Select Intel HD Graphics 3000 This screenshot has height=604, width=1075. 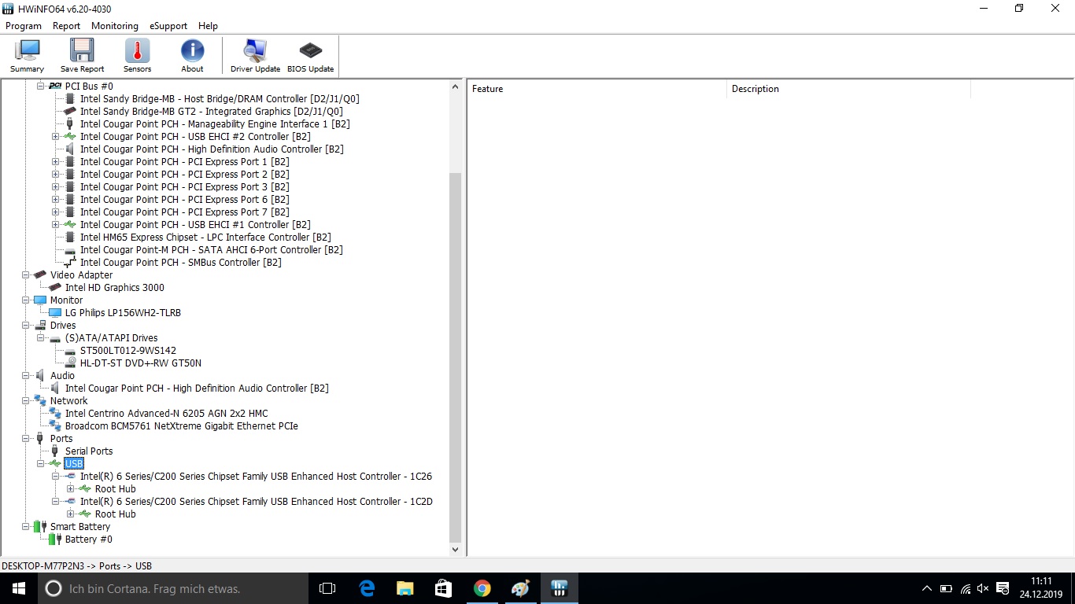coord(115,288)
